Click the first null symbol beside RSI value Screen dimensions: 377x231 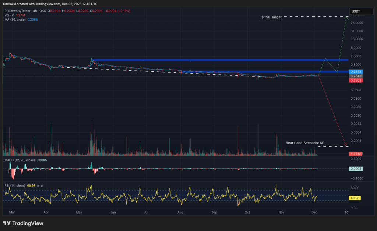coord(38,185)
